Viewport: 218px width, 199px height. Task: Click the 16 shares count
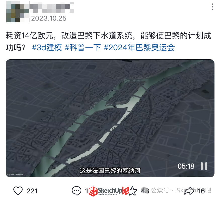(x=201, y=191)
